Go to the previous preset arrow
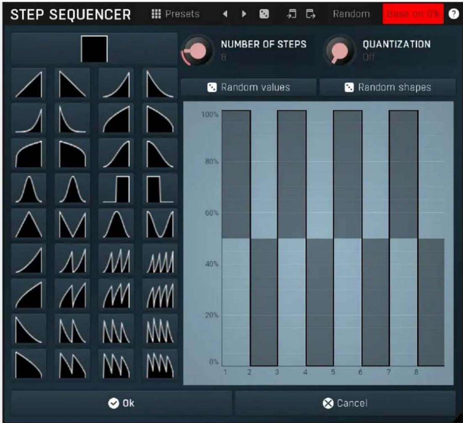Viewport: 463px width, 423px height. 225,14
